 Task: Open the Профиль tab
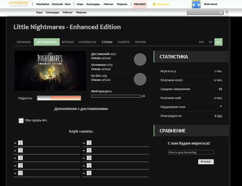pos(24,42)
